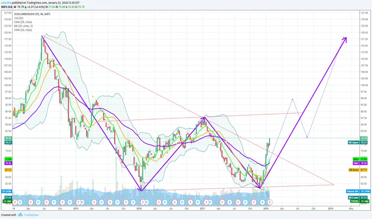
Task: Click the 2017 label on time axis
Action: click(x=202, y=209)
